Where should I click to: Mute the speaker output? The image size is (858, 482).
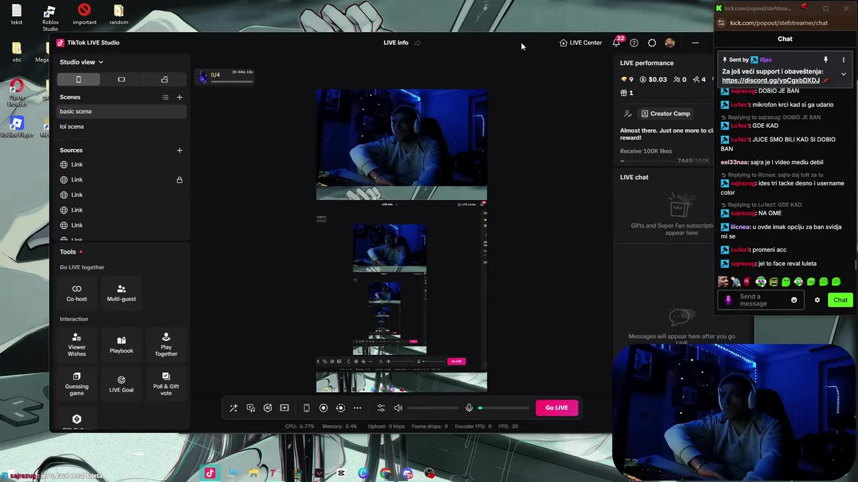pos(398,408)
